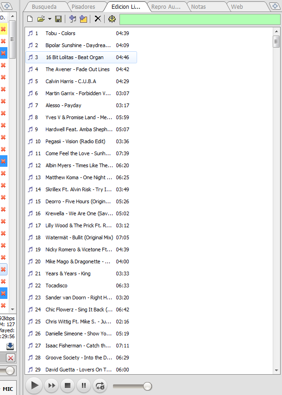Screen dimensions: 282x395
Task: Select track Calvin Harris - C.U.B.A
Action: tap(81, 81)
